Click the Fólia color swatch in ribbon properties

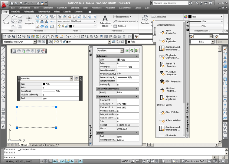190,17
